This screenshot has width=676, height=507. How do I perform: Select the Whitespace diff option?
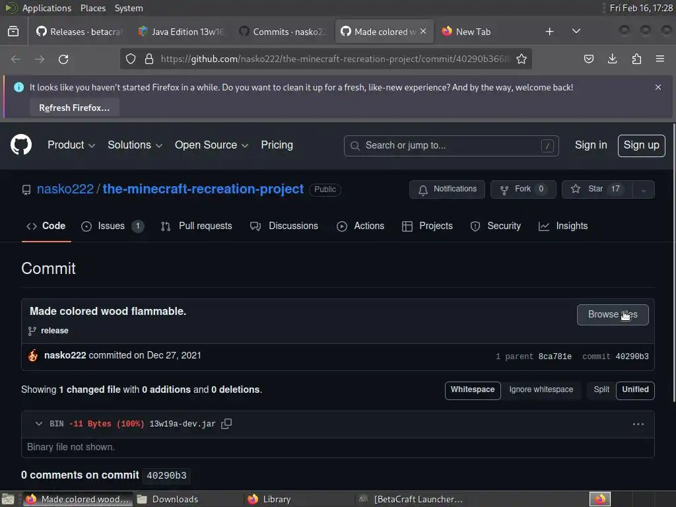pyautogui.click(x=473, y=390)
